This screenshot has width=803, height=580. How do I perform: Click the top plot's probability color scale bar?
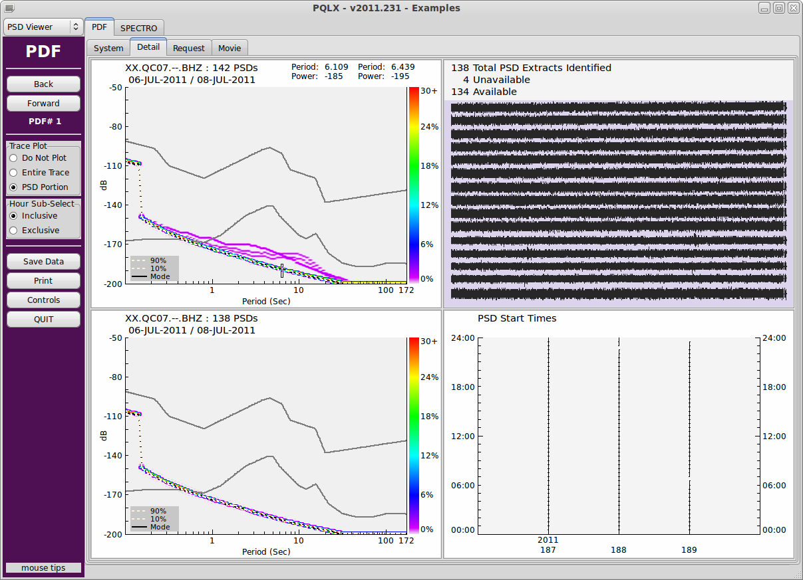414,185
